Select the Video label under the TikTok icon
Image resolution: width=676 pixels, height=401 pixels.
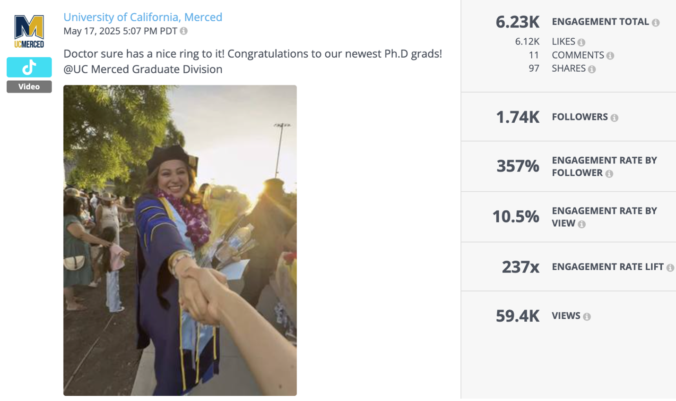(29, 86)
